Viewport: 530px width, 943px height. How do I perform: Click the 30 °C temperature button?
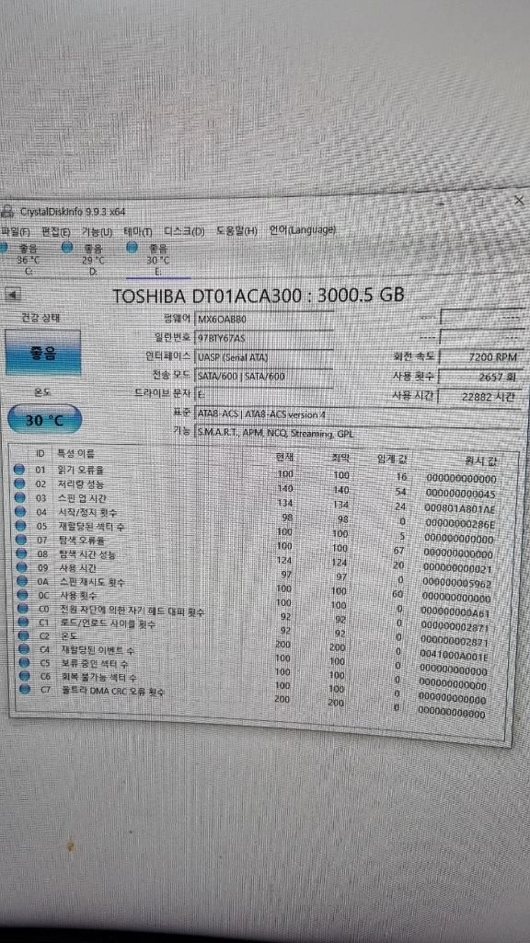click(x=44, y=420)
